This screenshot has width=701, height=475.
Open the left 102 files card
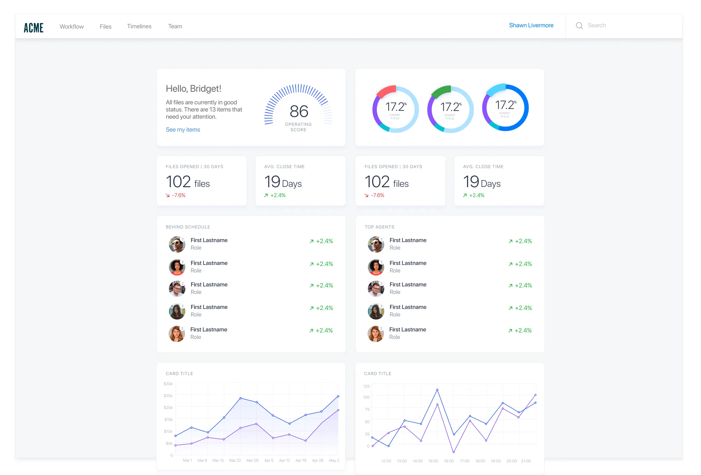(x=201, y=181)
